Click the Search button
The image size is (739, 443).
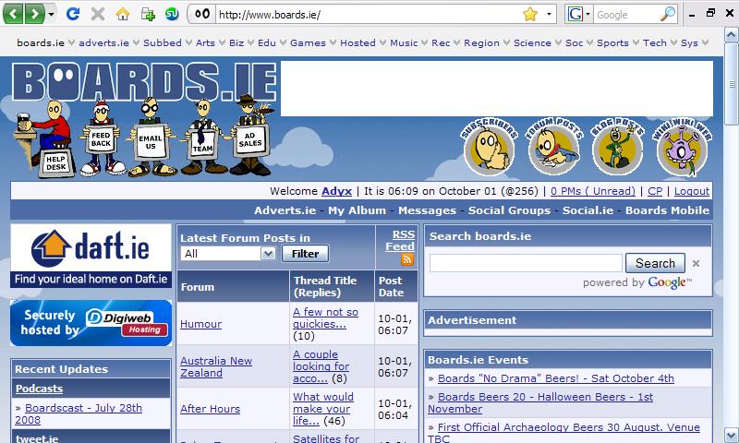click(655, 263)
